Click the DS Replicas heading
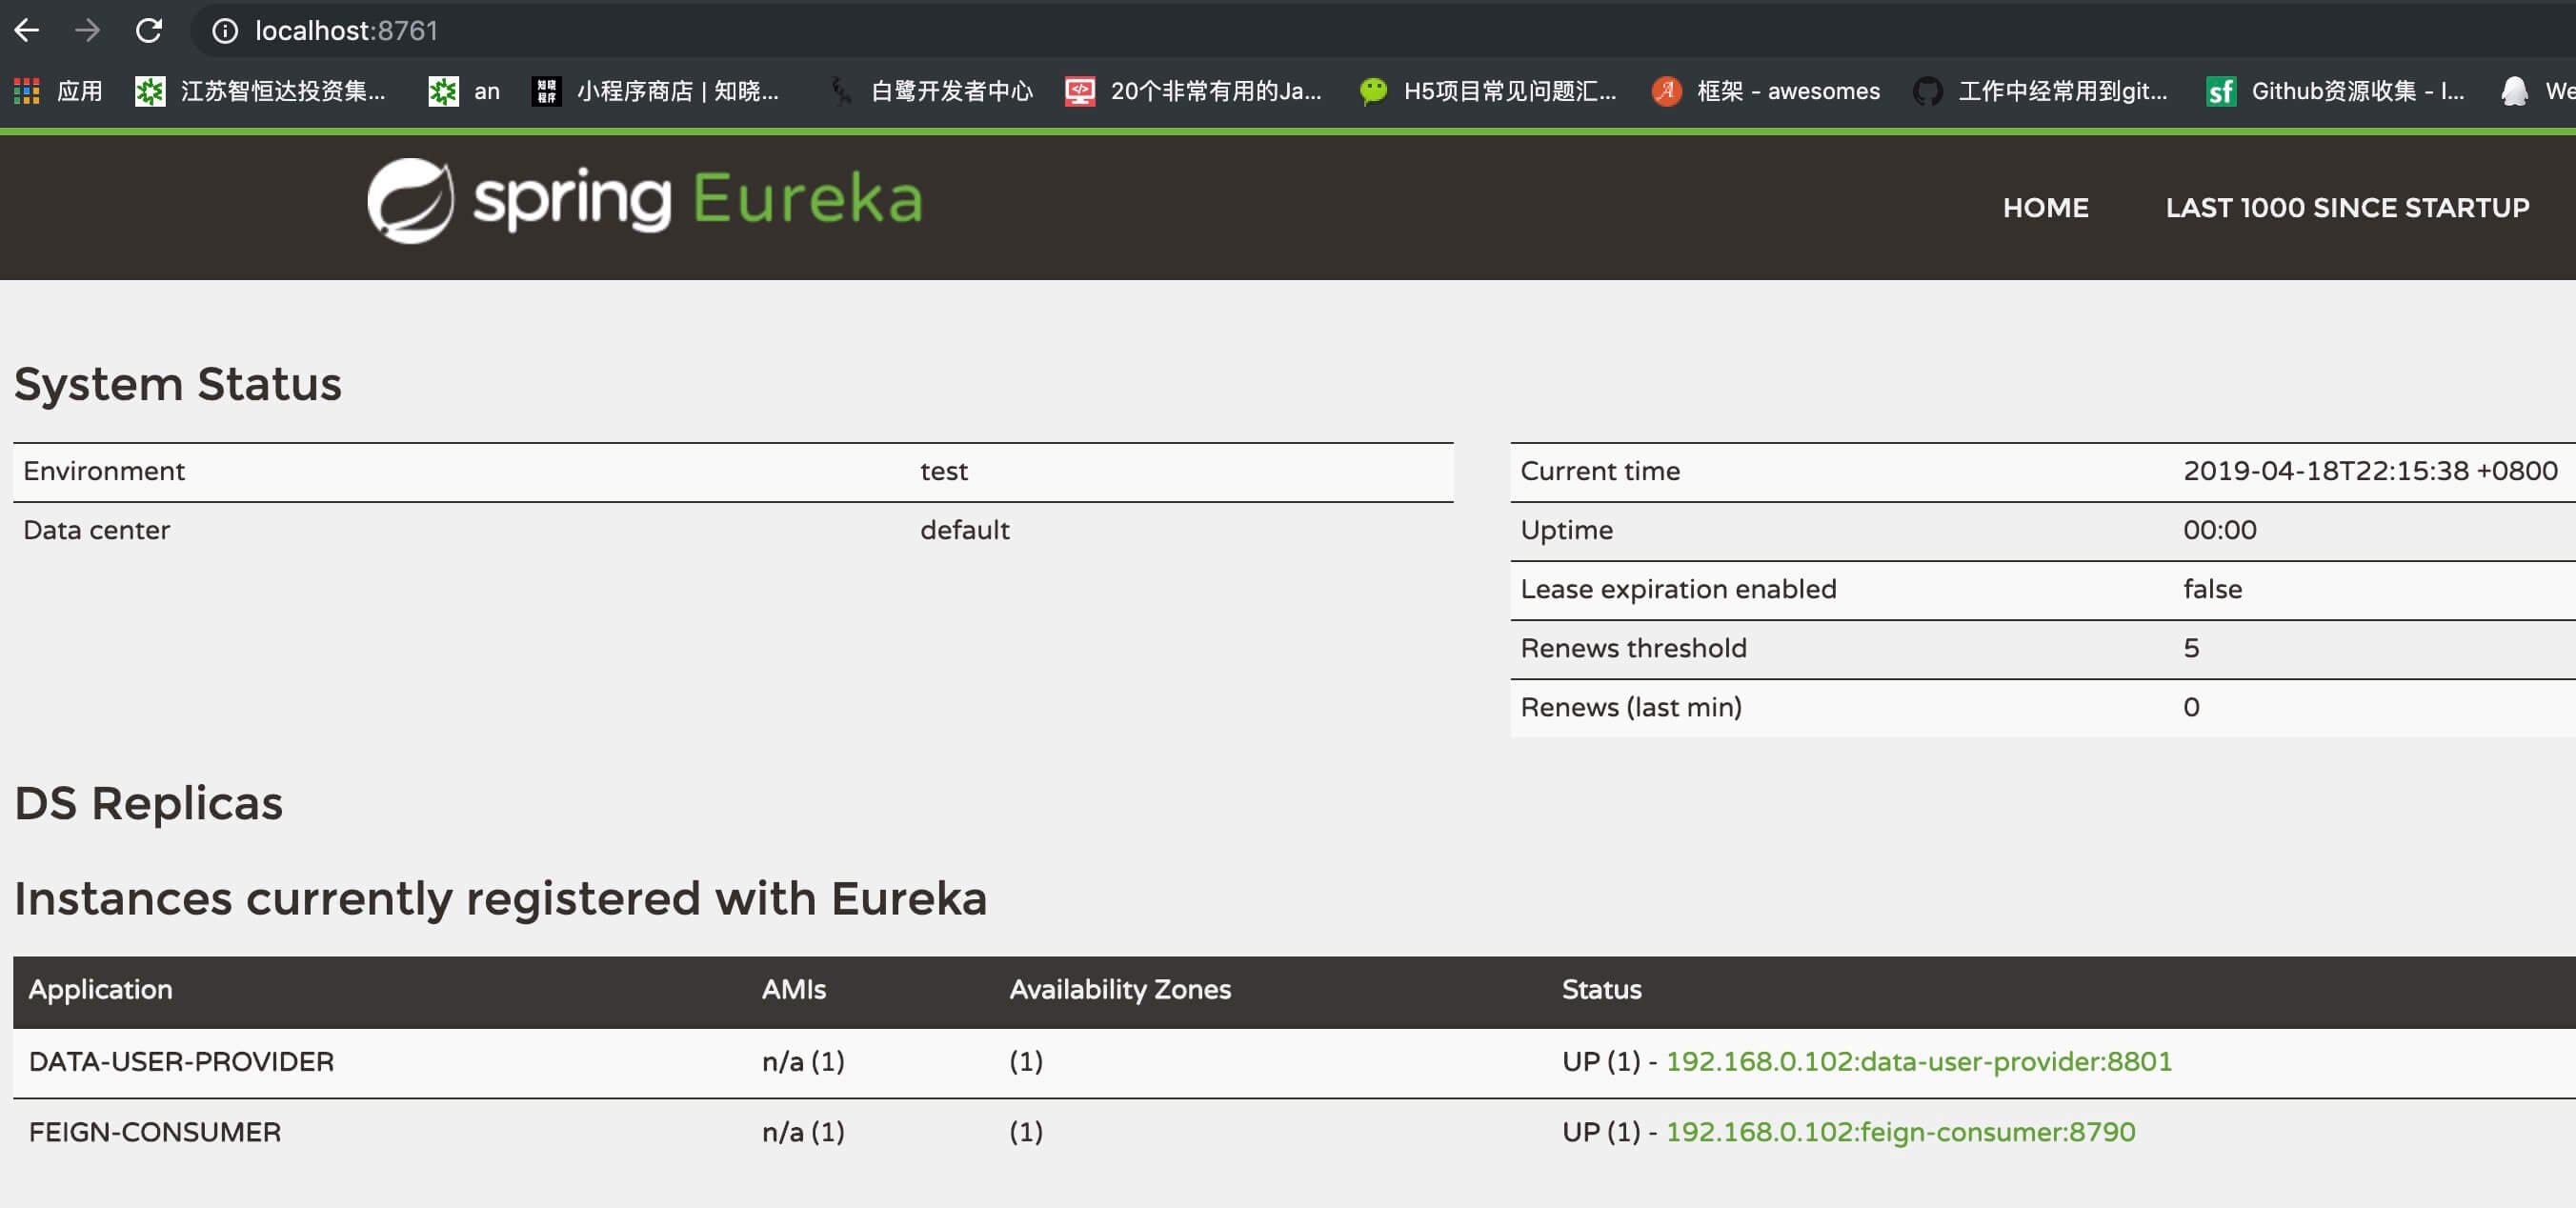 click(149, 803)
